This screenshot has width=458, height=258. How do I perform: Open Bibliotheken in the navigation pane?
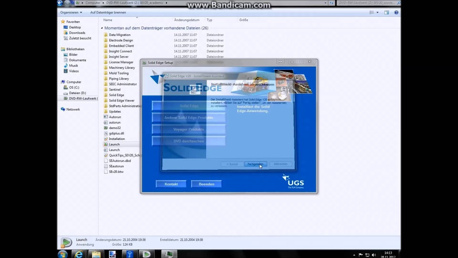pyautogui.click(x=75, y=49)
